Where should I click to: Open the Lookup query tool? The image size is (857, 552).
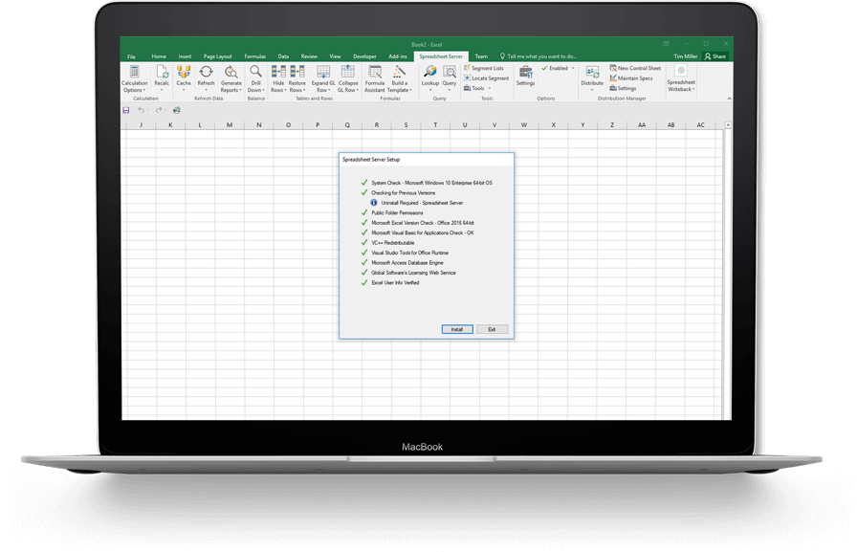(430, 77)
